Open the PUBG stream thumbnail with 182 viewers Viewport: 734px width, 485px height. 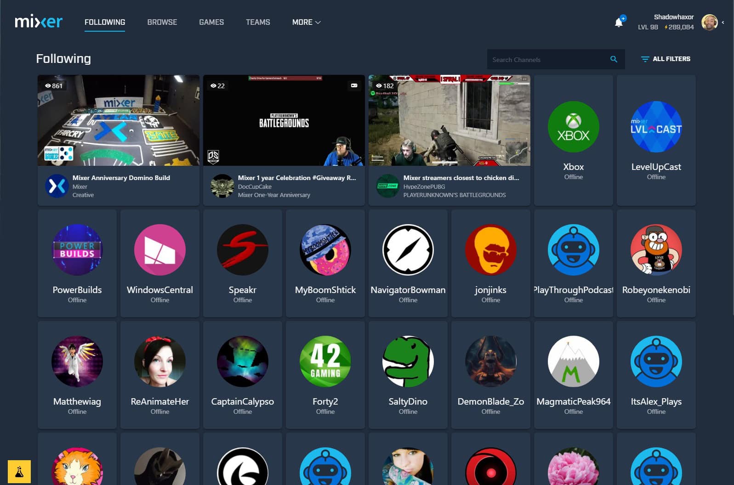tap(450, 120)
